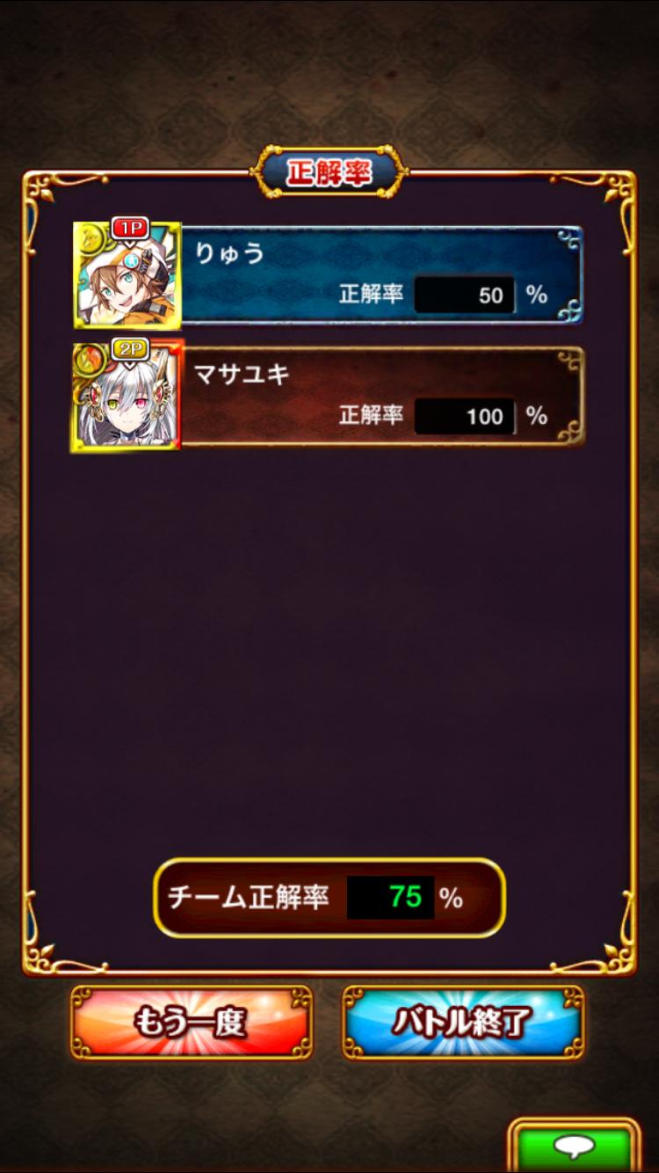Tap the 正解率 label in マサユキ's row
The width and height of the screenshot is (659, 1173).
pyautogui.click(x=371, y=415)
